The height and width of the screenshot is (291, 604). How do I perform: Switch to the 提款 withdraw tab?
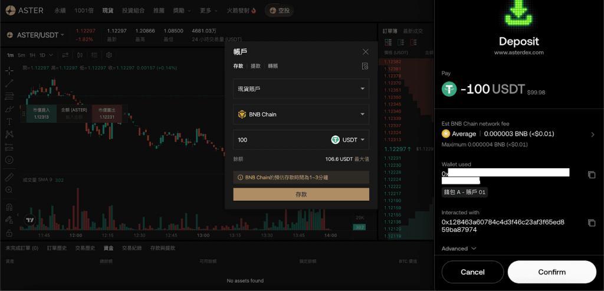[x=255, y=66]
